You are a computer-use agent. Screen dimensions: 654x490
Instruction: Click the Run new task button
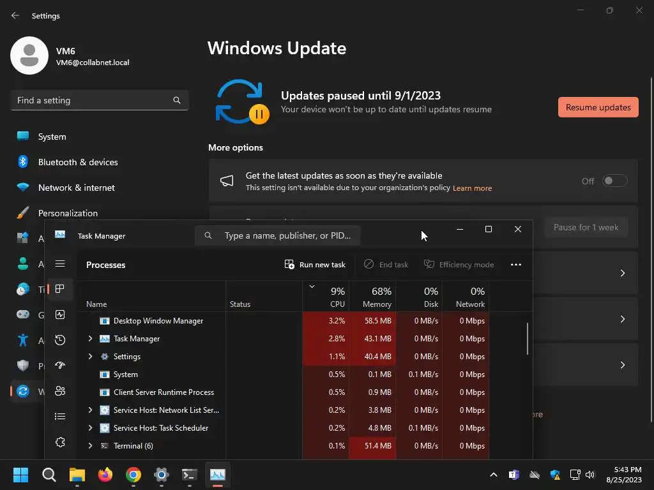pyautogui.click(x=315, y=265)
